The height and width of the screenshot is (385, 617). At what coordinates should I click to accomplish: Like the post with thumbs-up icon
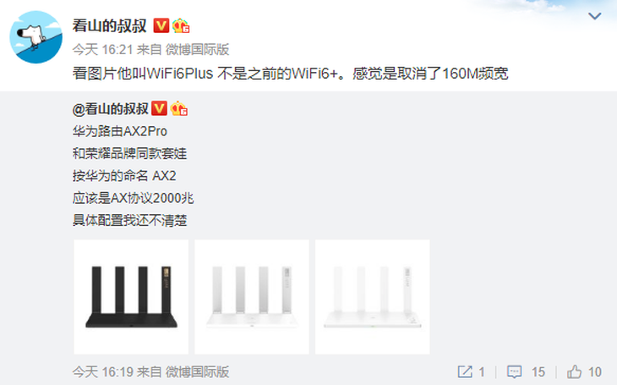(574, 371)
